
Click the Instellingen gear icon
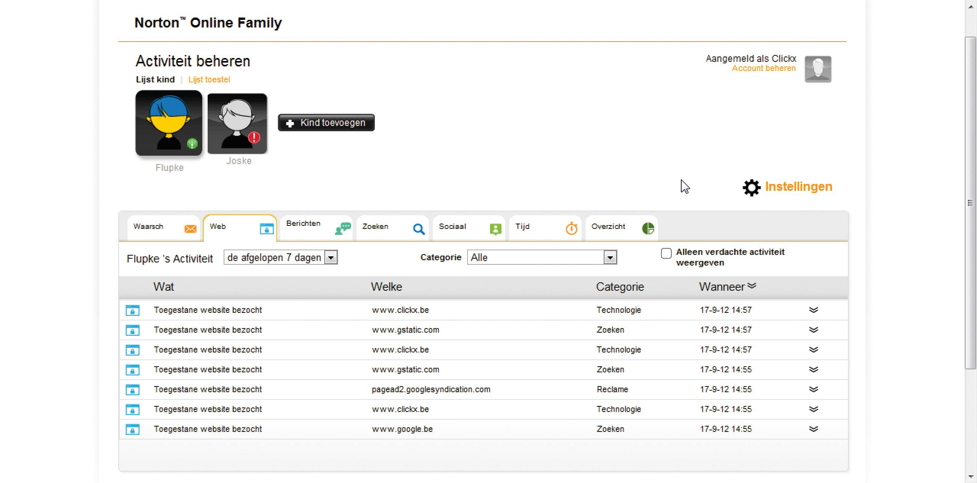[x=751, y=187]
